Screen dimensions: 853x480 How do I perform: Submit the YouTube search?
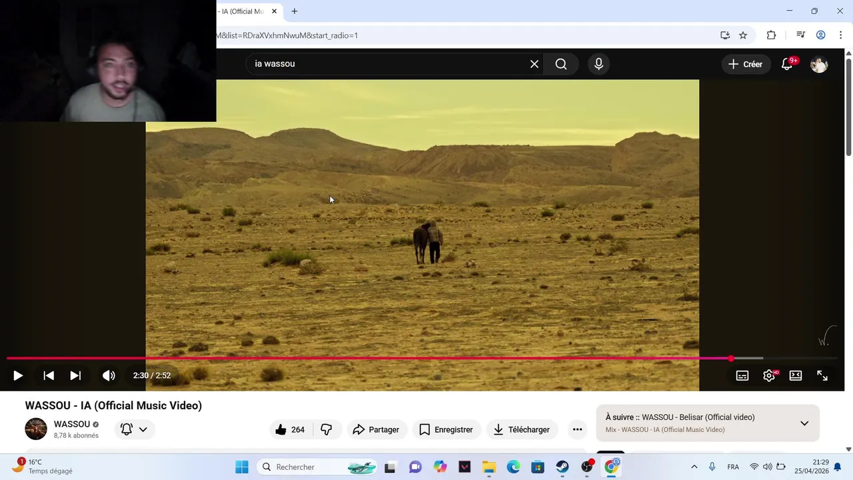click(x=561, y=64)
